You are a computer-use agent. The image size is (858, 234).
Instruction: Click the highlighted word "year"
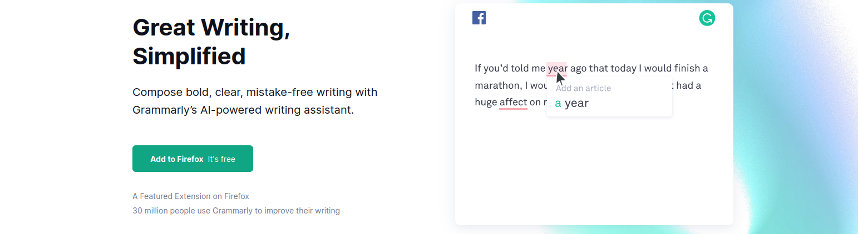pos(557,68)
